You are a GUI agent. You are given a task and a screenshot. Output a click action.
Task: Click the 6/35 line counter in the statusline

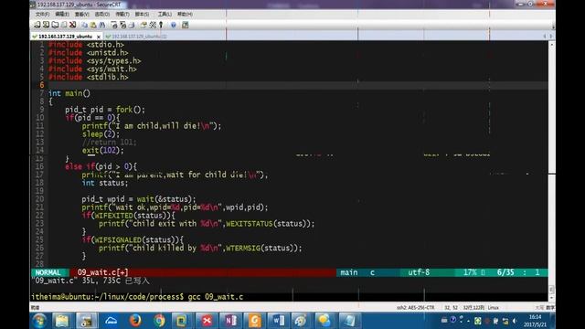tap(505, 272)
